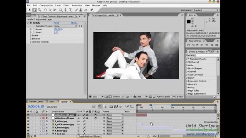Image resolution: width=246 pixels, height=138 pixels.
Task: Take a snapshot with the camera icon
Action: click(x=127, y=97)
